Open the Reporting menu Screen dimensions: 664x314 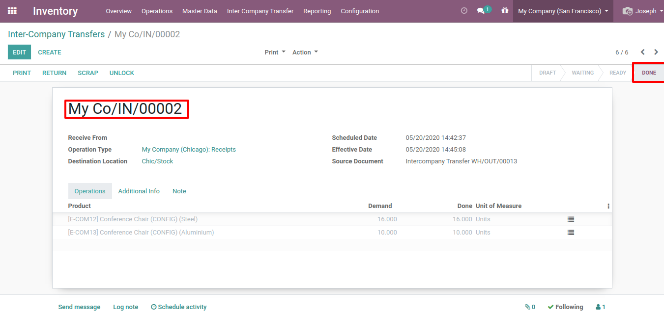[x=317, y=11]
